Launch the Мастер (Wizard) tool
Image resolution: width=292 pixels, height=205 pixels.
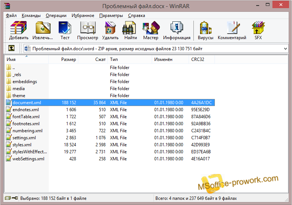tap(151, 28)
